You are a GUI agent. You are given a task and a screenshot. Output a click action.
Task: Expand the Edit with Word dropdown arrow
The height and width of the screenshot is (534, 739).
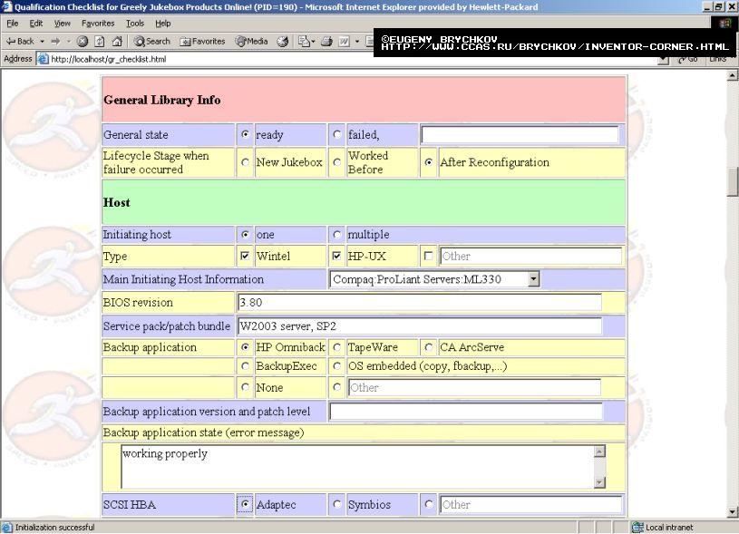point(356,42)
